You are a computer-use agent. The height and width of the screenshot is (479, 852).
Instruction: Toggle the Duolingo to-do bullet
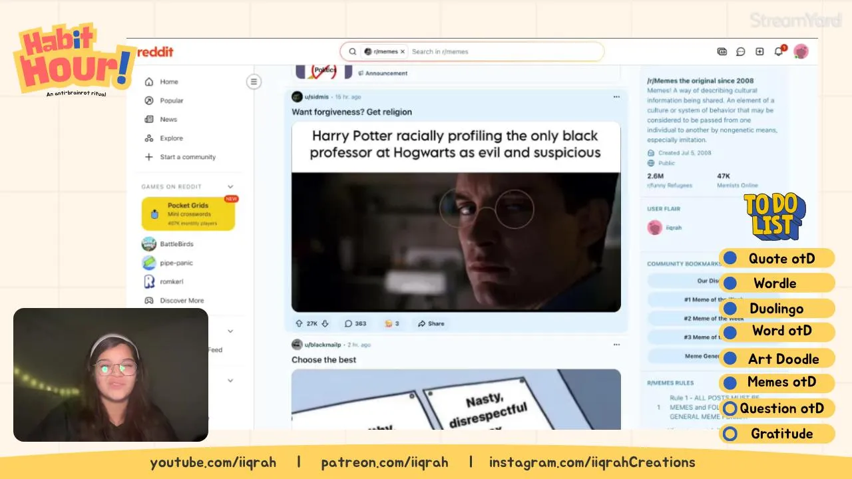[730, 308]
